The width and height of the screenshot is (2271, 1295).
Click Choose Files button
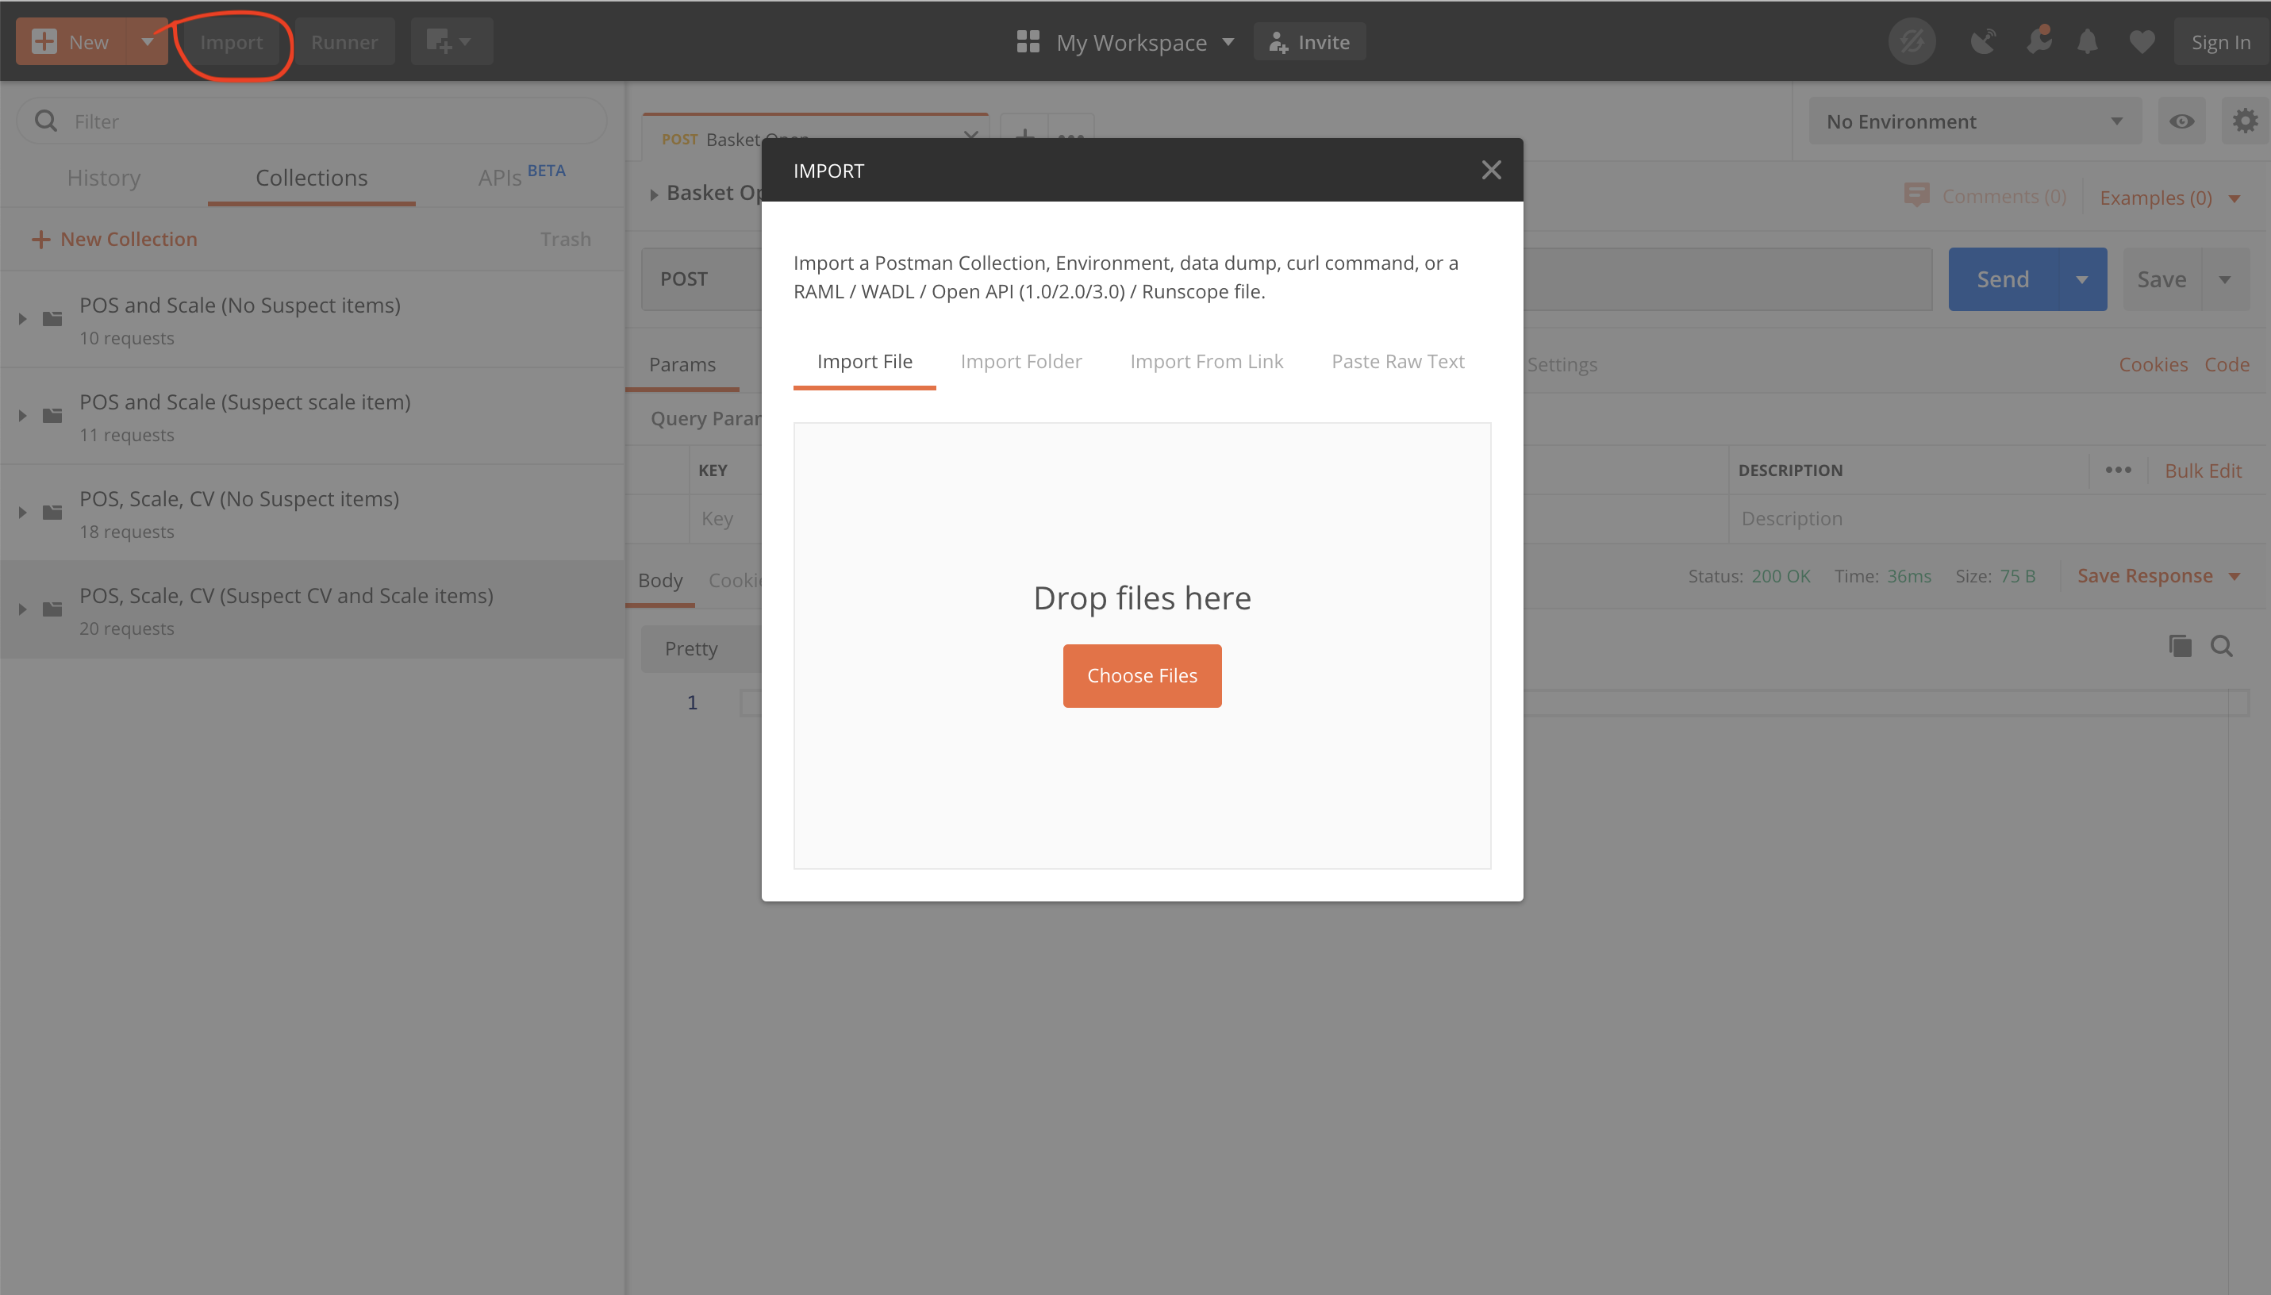[x=1142, y=675]
